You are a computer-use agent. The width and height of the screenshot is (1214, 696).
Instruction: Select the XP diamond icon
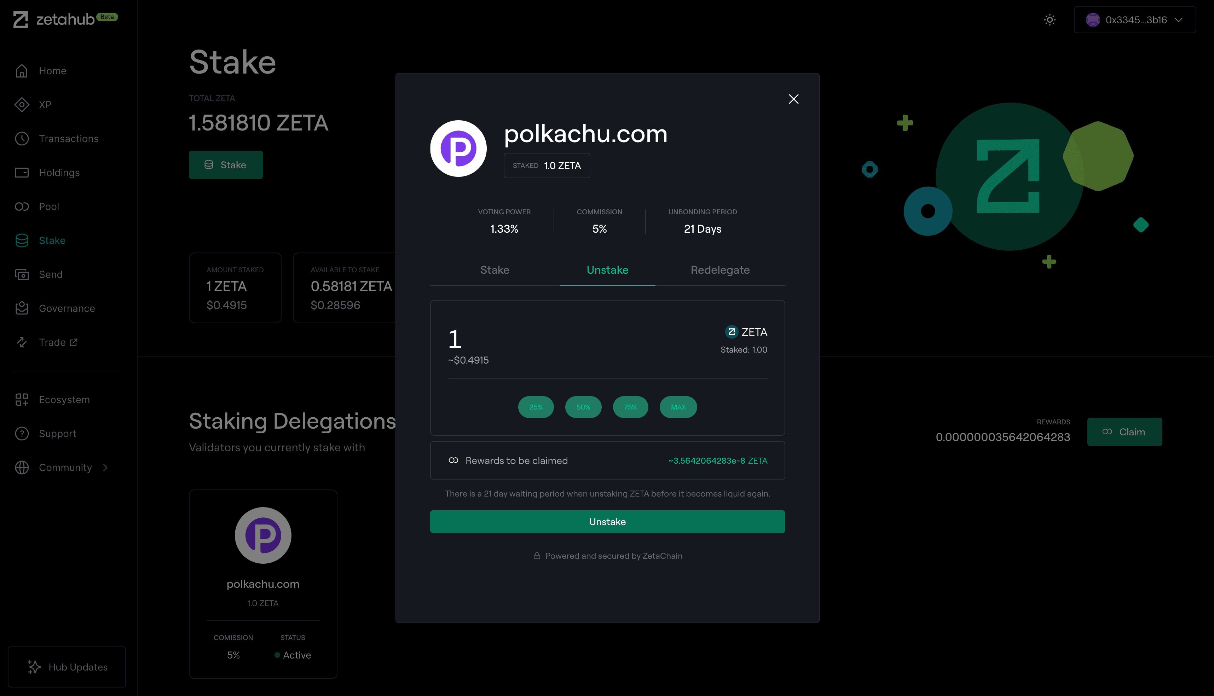[23, 105]
